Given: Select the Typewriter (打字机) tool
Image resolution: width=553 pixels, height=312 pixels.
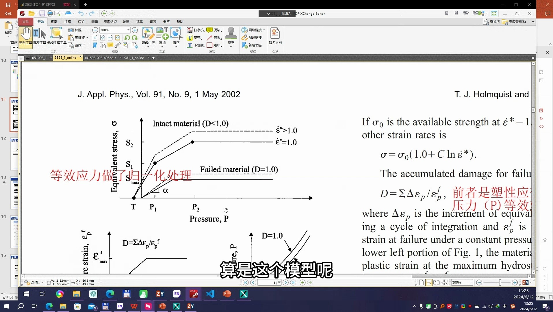Looking at the screenshot, I should click(196, 30).
